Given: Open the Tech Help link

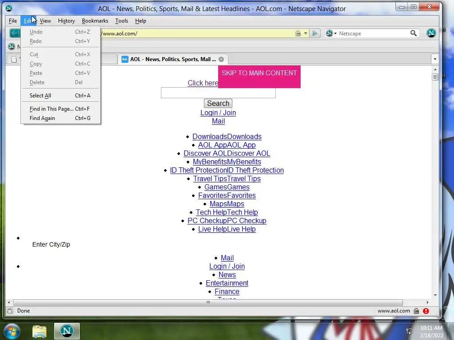Looking at the screenshot, I should tap(227, 212).
